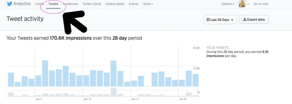
Task: Navigate to the Events tab
Action: 133,4
